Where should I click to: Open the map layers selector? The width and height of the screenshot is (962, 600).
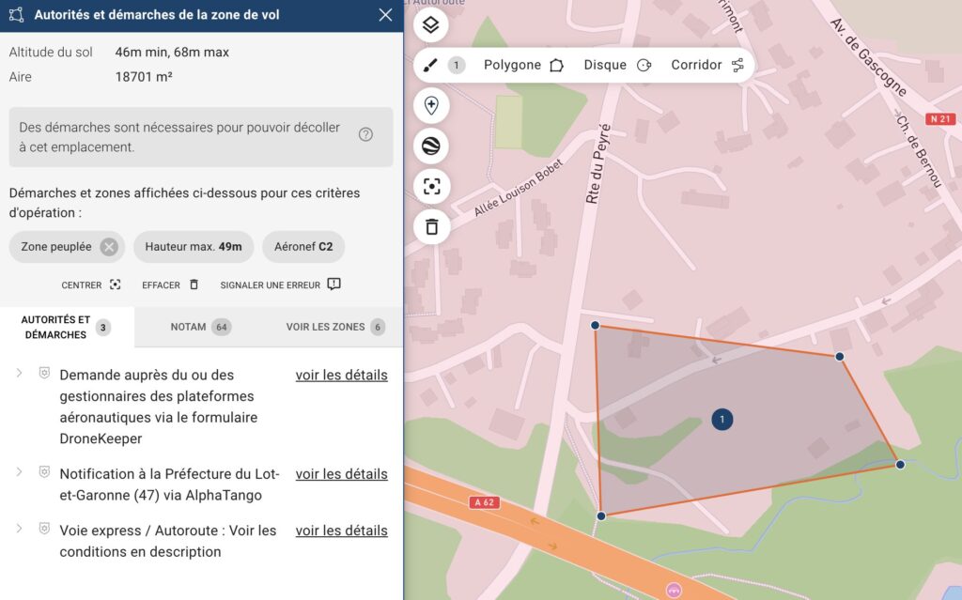coord(431,25)
